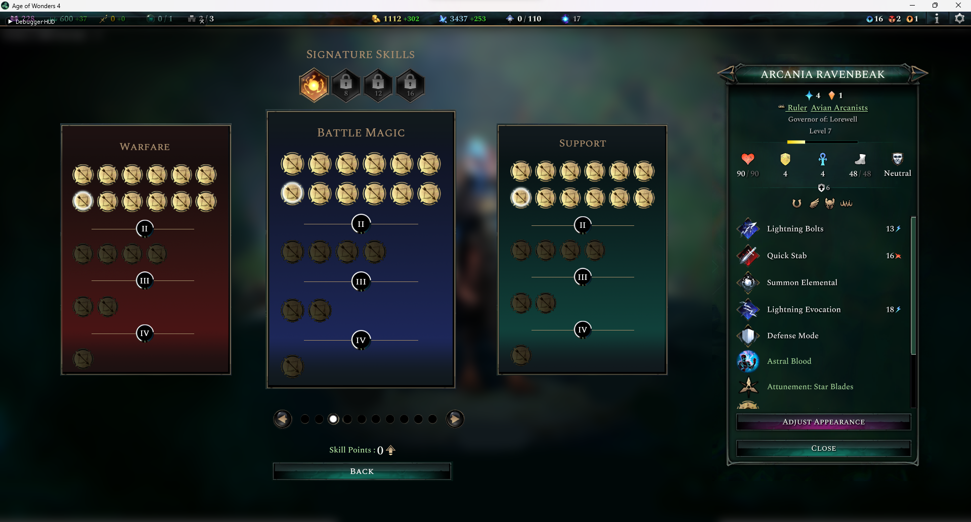
Task: Open the Avian Arcanists link
Action: pyautogui.click(x=839, y=108)
